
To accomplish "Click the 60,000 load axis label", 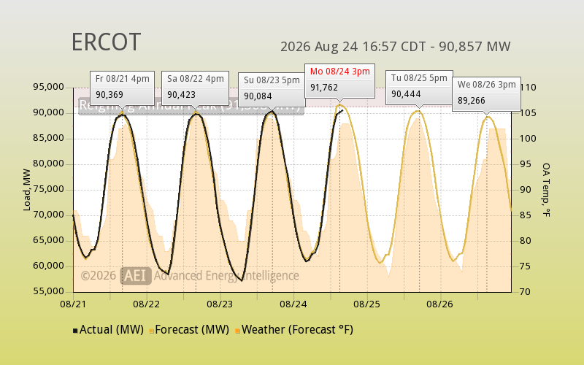I will click(x=48, y=266).
